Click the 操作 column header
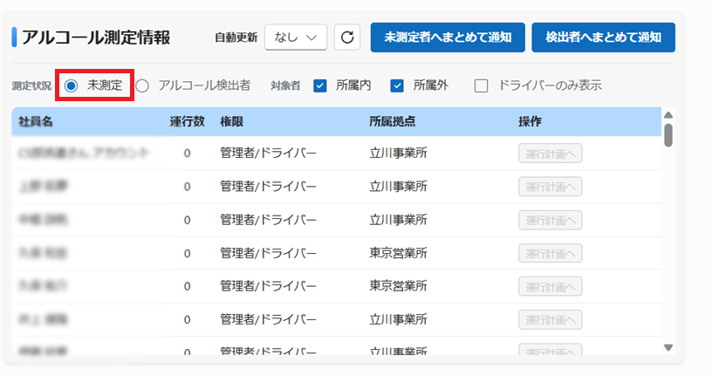The width and height of the screenshot is (712, 376). 530,122
